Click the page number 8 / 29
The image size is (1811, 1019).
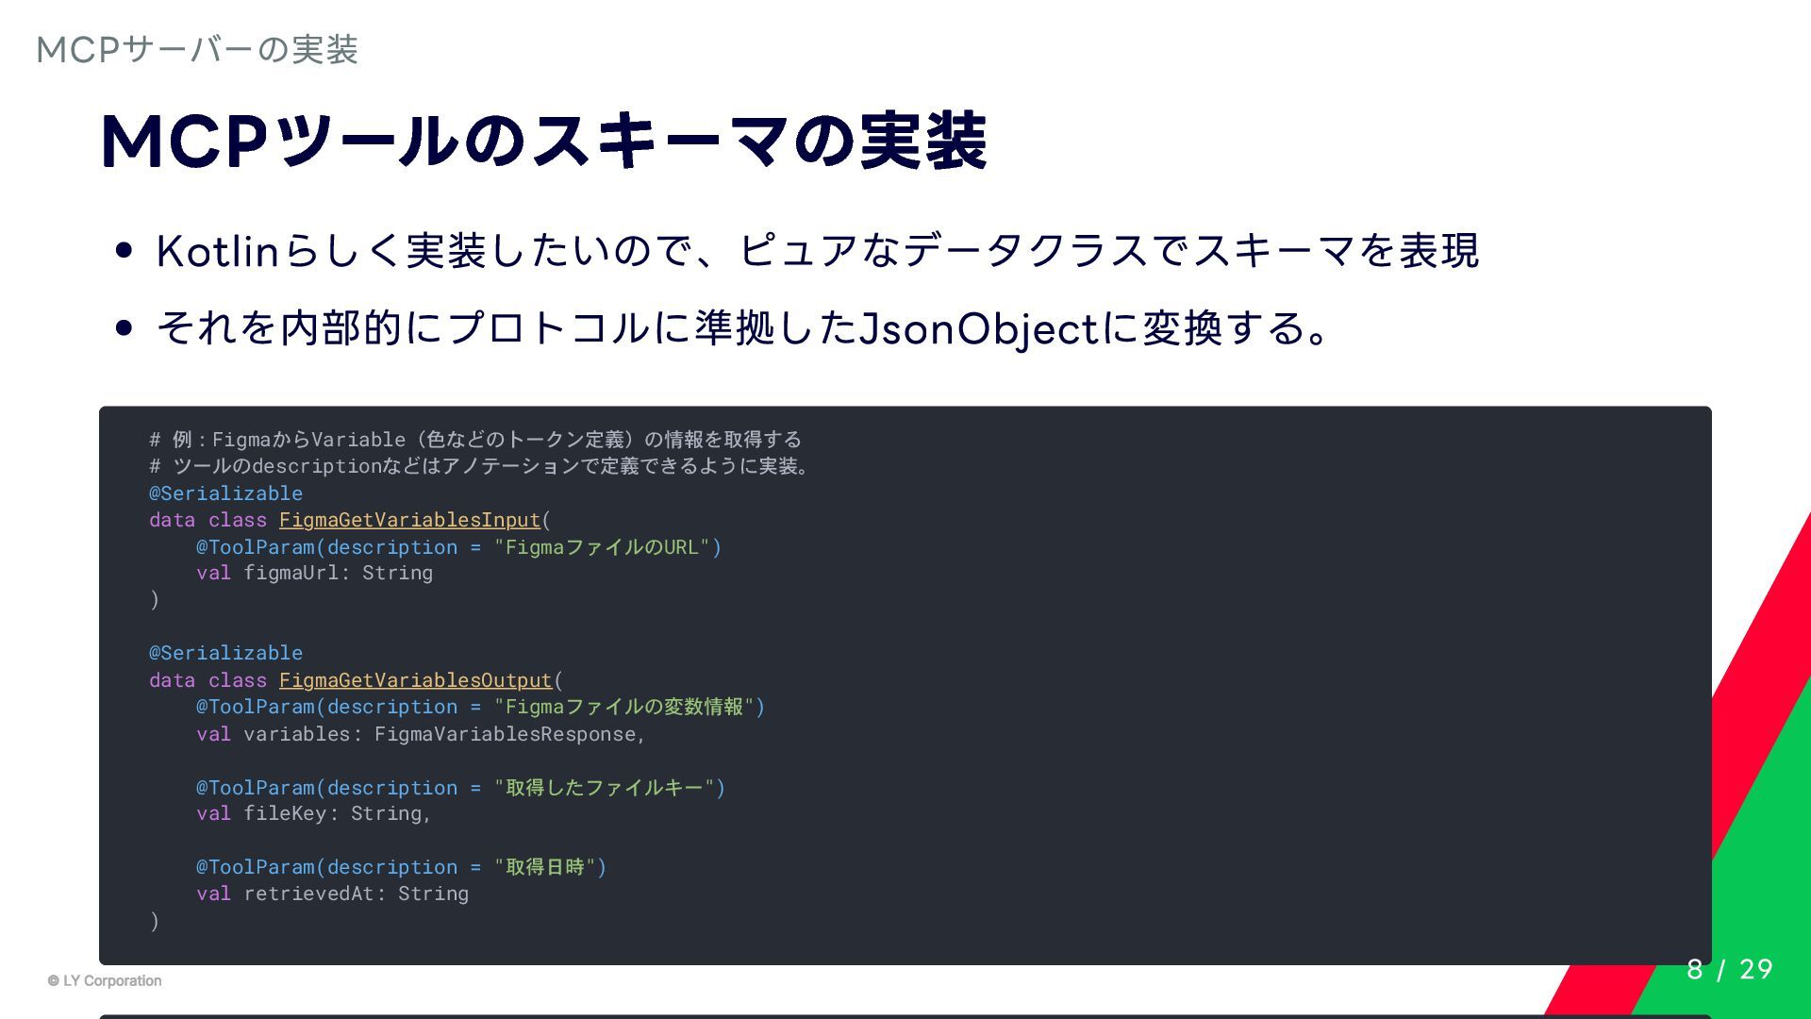click(x=1729, y=970)
